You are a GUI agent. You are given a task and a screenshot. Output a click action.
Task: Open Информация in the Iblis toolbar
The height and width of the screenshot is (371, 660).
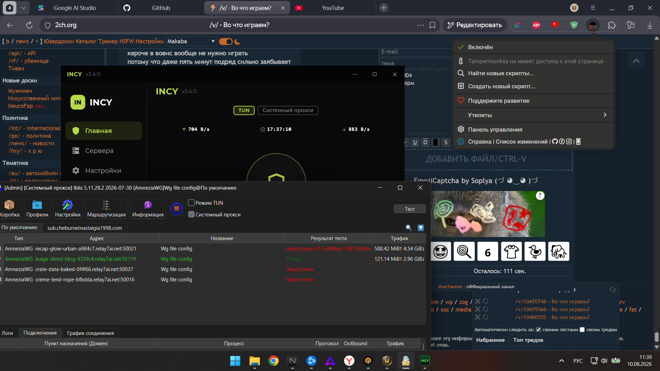(x=148, y=209)
